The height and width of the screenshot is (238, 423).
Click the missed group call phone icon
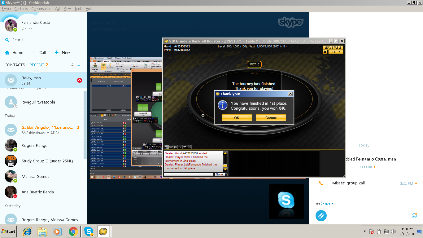[321, 183]
